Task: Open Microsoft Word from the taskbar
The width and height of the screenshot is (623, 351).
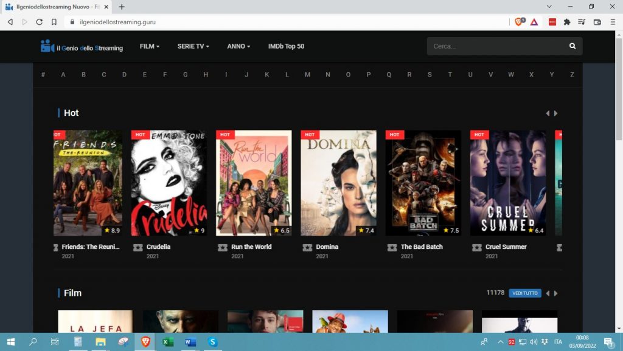Action: point(190,342)
